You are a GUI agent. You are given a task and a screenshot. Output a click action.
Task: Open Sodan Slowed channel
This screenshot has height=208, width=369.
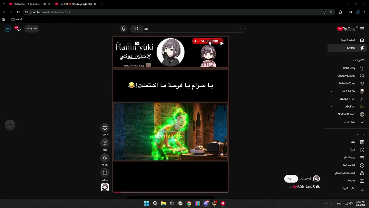tap(347, 114)
